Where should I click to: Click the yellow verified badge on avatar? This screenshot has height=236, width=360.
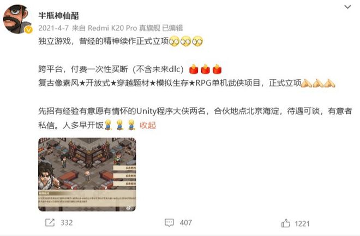(28, 29)
